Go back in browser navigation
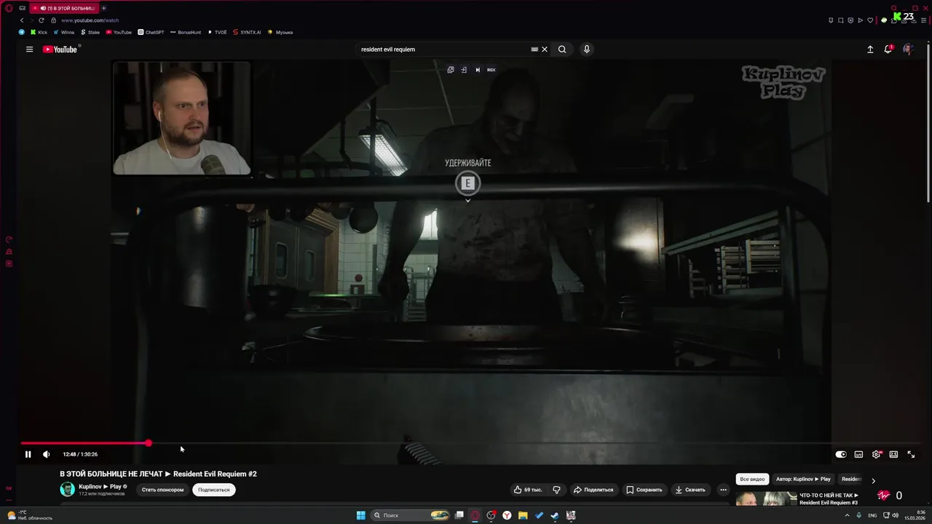This screenshot has height=524, width=932. pyautogui.click(x=22, y=20)
